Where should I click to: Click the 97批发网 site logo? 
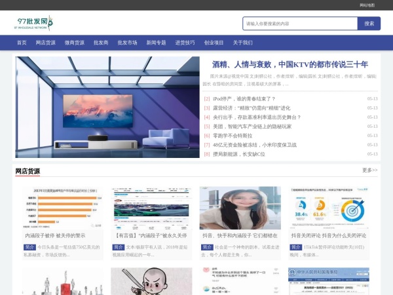point(35,24)
